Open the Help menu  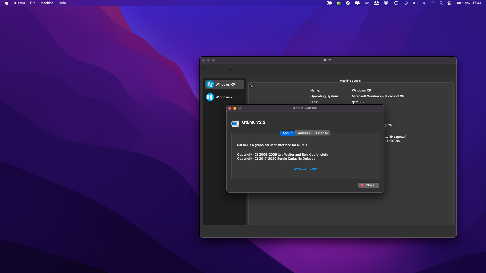(x=62, y=3)
